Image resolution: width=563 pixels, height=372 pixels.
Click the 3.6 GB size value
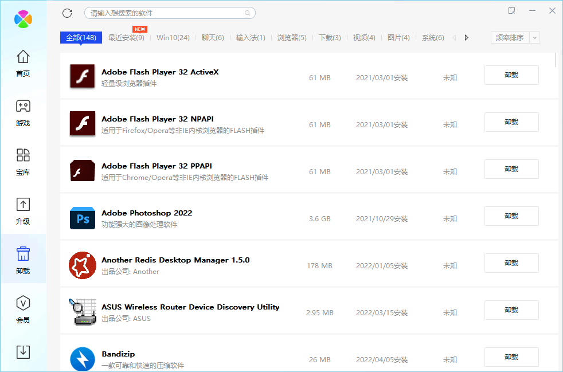[319, 219]
